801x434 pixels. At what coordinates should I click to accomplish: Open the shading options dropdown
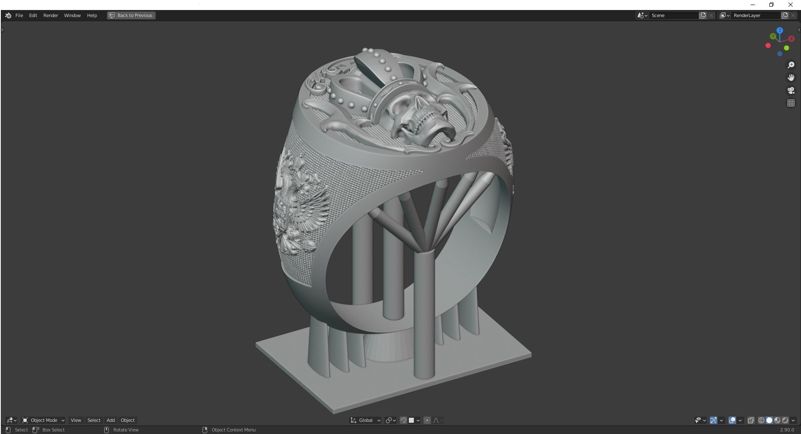pyautogui.click(x=793, y=420)
